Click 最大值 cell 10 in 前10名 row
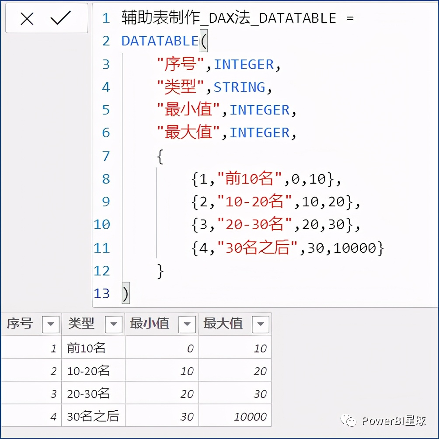 (x=235, y=348)
